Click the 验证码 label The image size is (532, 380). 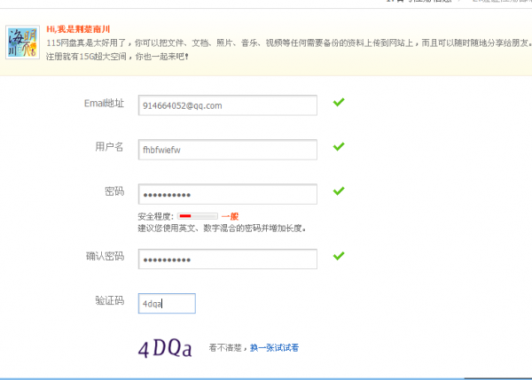coord(110,300)
